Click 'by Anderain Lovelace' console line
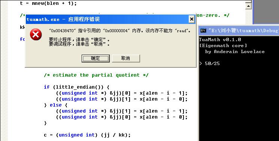The height and width of the screenshot is (141, 279). (x=235, y=52)
